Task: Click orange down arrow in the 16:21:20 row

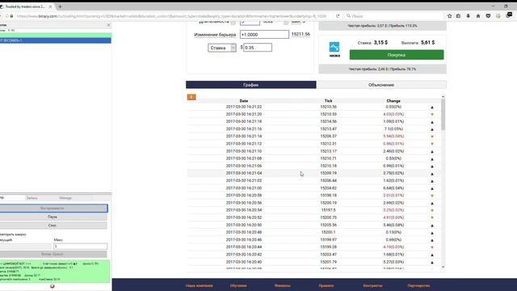Action: (432, 115)
